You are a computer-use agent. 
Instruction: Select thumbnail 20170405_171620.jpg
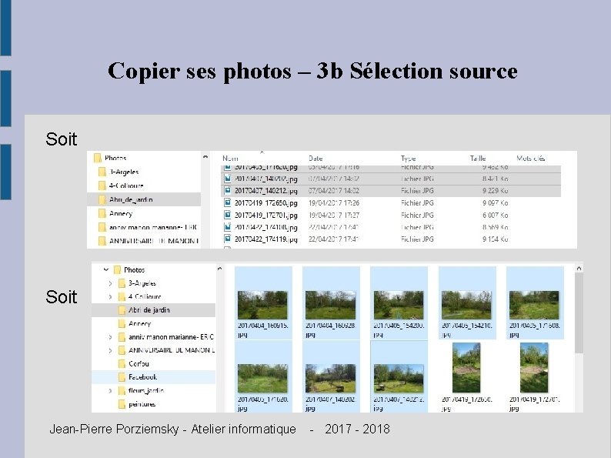[262, 378]
